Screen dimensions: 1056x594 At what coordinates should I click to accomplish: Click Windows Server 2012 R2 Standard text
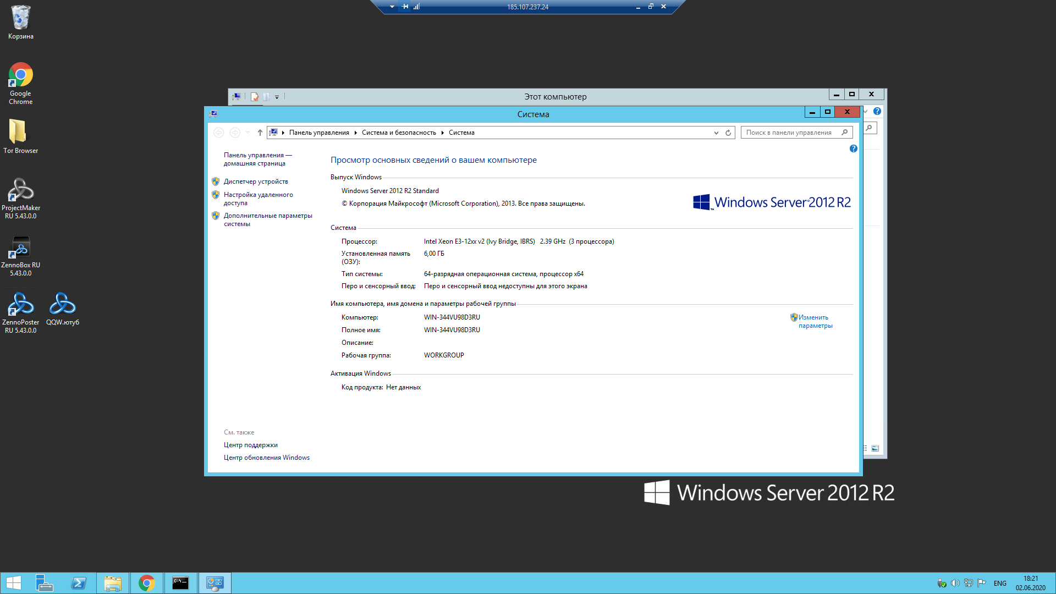click(390, 191)
